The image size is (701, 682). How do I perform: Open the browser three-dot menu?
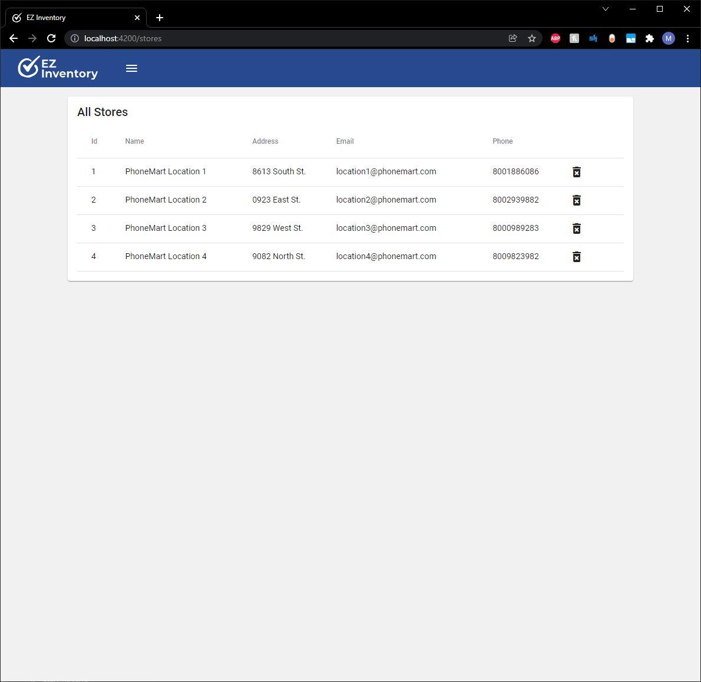[x=687, y=38]
